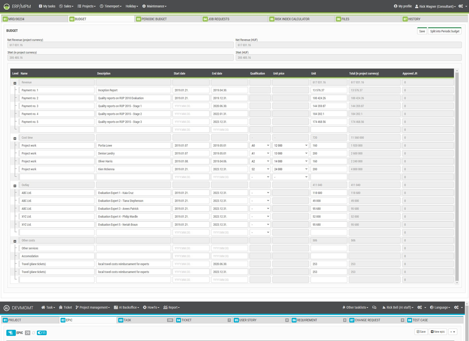The height and width of the screenshot is (341, 469).
Task: Click the budget table vertical scrollbar
Action: 457,177
